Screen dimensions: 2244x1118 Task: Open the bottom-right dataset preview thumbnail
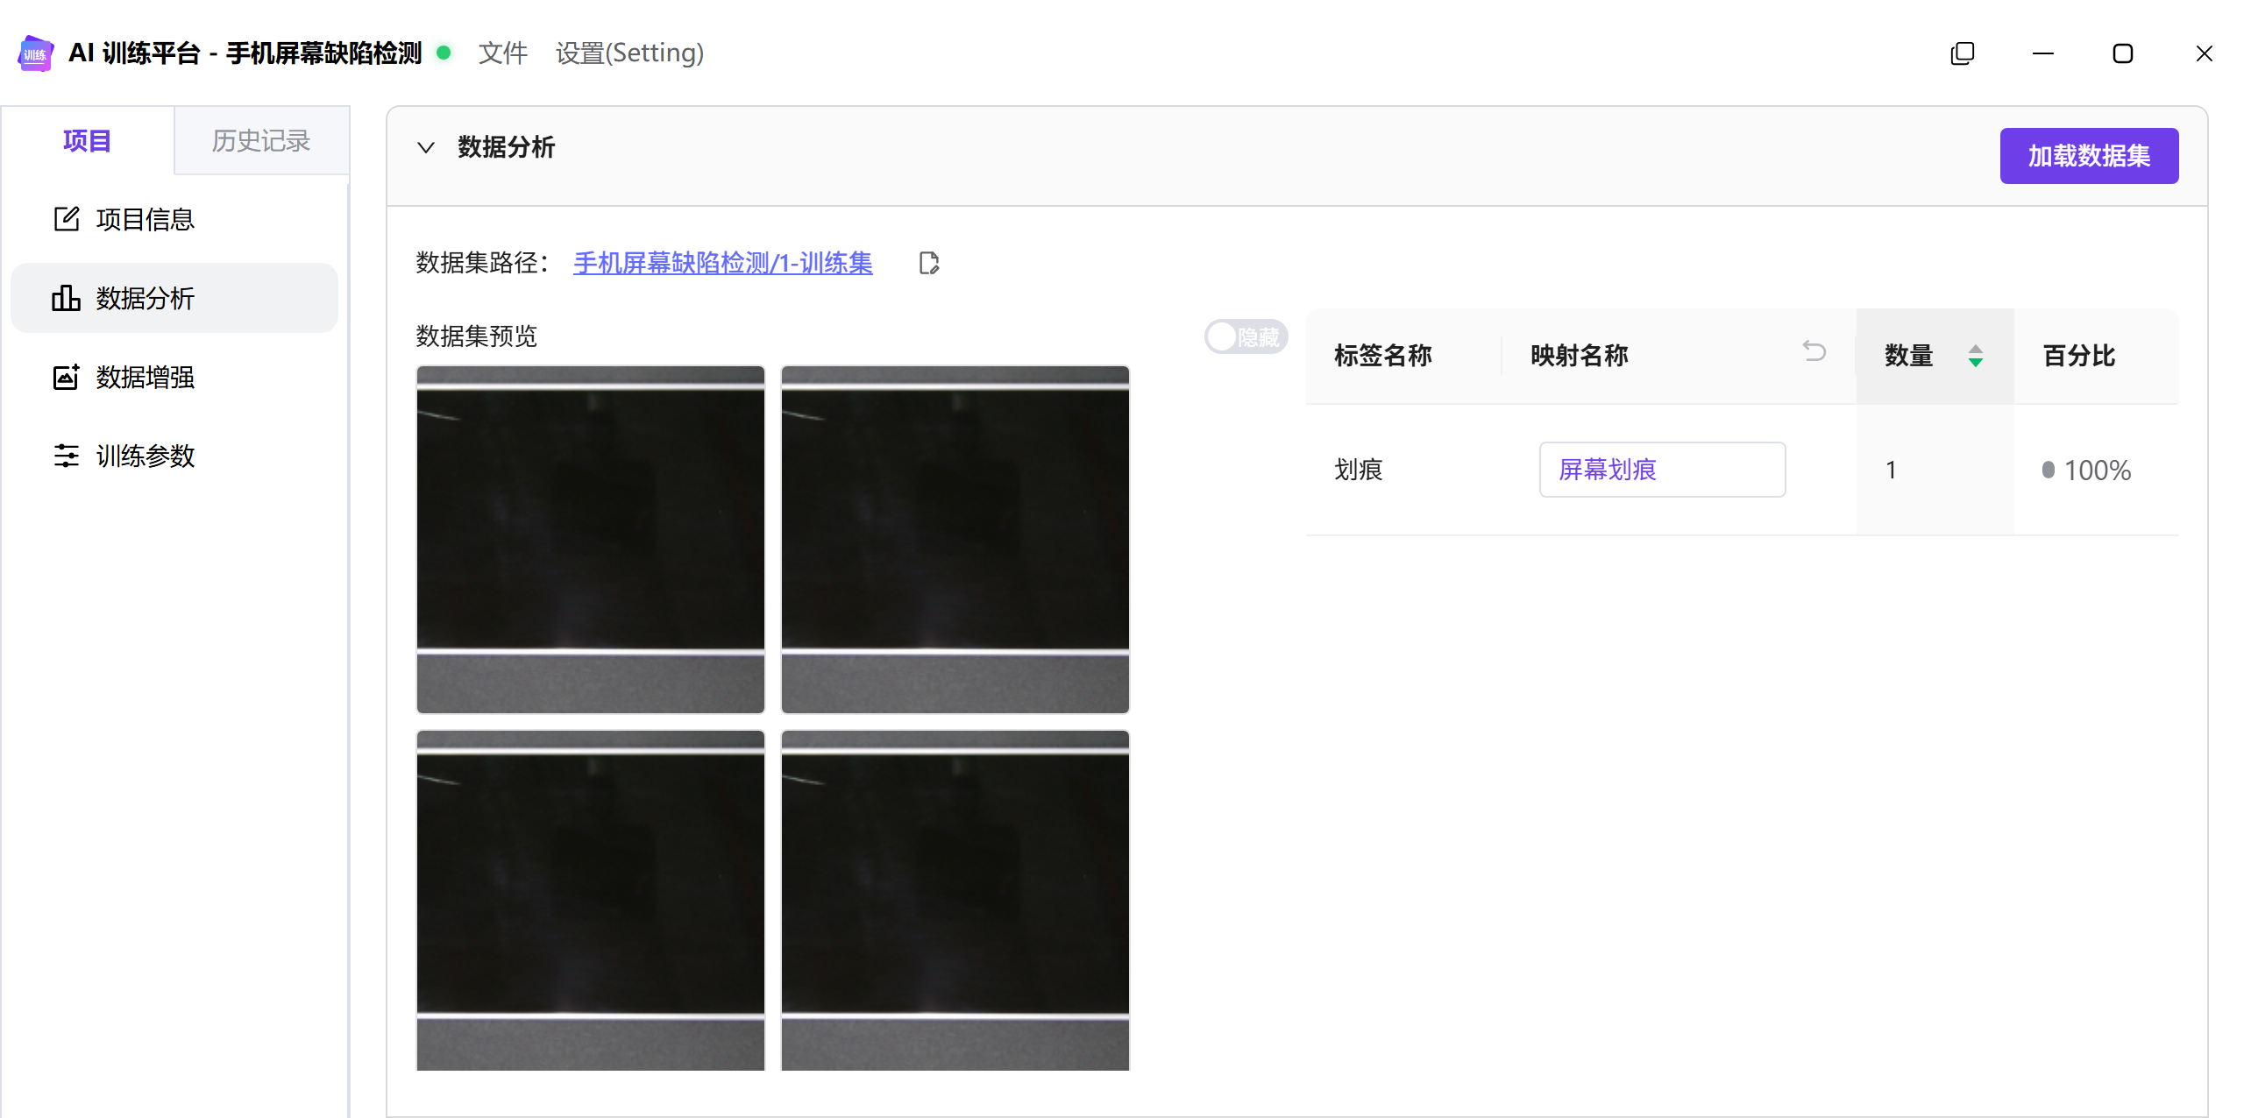(955, 901)
